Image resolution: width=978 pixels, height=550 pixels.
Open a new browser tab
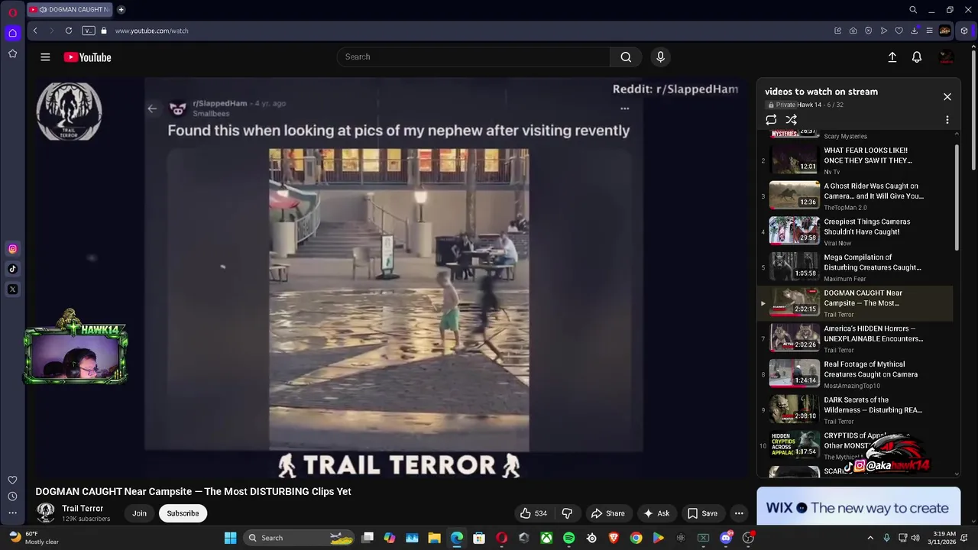[x=121, y=10]
